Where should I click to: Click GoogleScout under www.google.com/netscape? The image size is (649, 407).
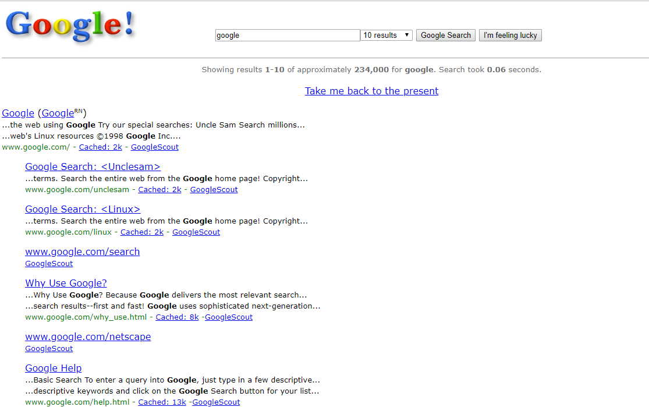(x=49, y=349)
